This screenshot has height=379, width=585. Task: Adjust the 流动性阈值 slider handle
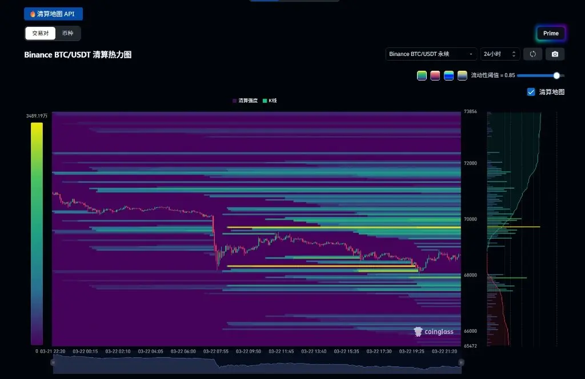coord(556,76)
